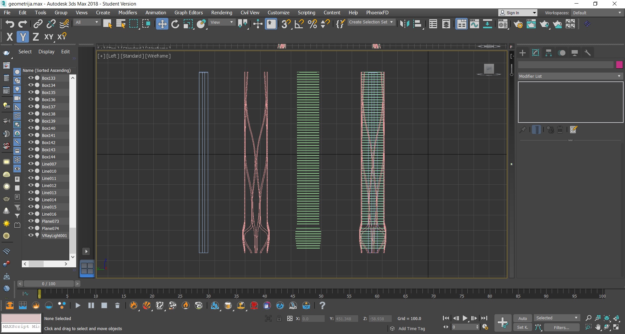625x334 pixels.
Task: Expand the Create Selection Set dropdown
Action: pos(371,22)
